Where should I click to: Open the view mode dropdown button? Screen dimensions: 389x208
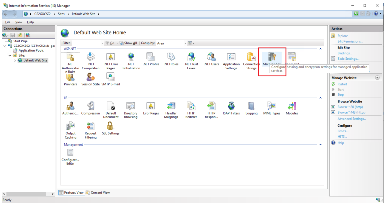tap(191, 43)
